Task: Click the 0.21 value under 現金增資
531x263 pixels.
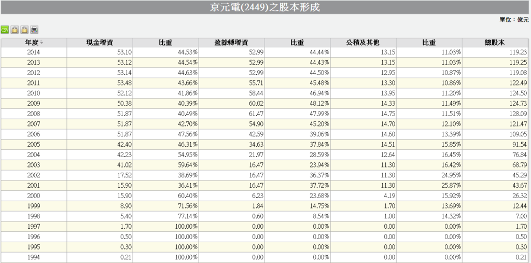Action: [x=127, y=257]
